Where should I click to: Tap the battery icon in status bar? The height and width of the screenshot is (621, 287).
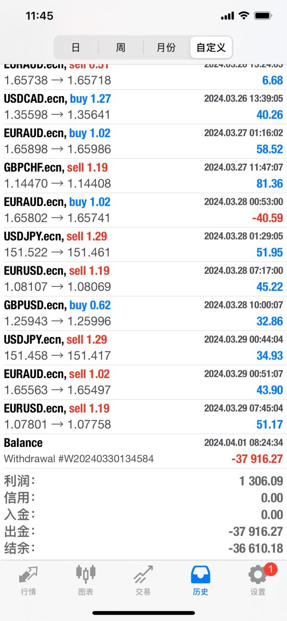point(263,16)
